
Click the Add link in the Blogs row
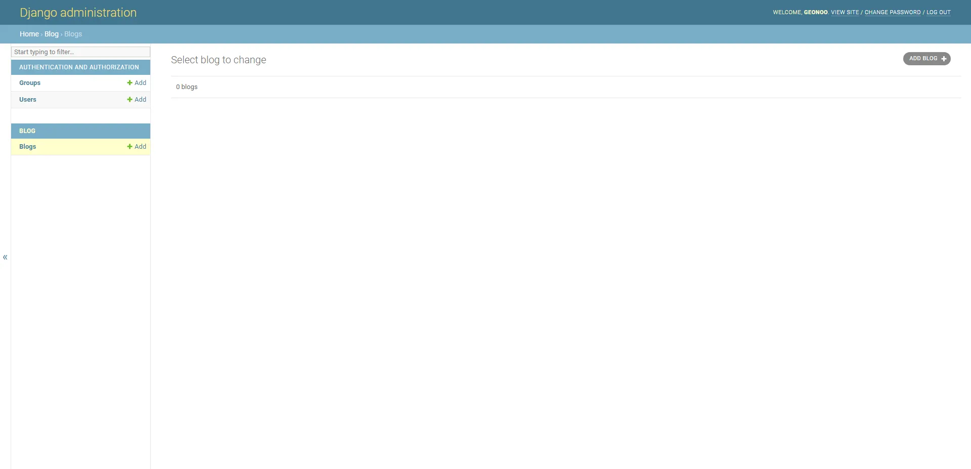pyautogui.click(x=137, y=147)
